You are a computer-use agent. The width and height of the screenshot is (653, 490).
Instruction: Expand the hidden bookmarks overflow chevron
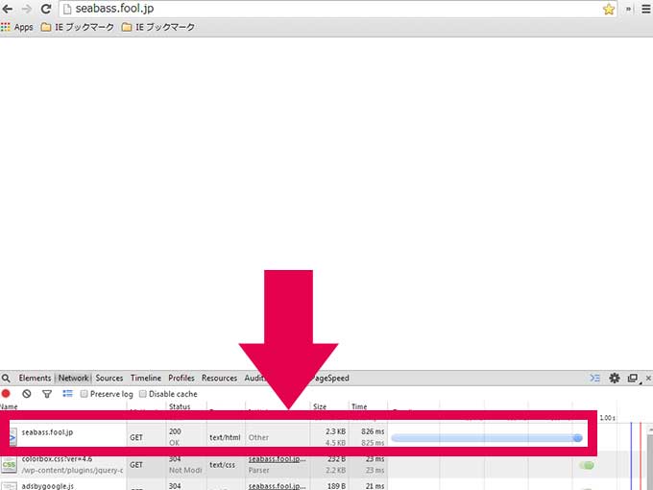pos(629,9)
